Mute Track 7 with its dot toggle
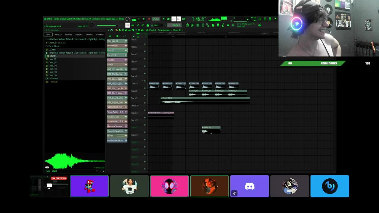The image size is (379, 213). [x=144, y=88]
